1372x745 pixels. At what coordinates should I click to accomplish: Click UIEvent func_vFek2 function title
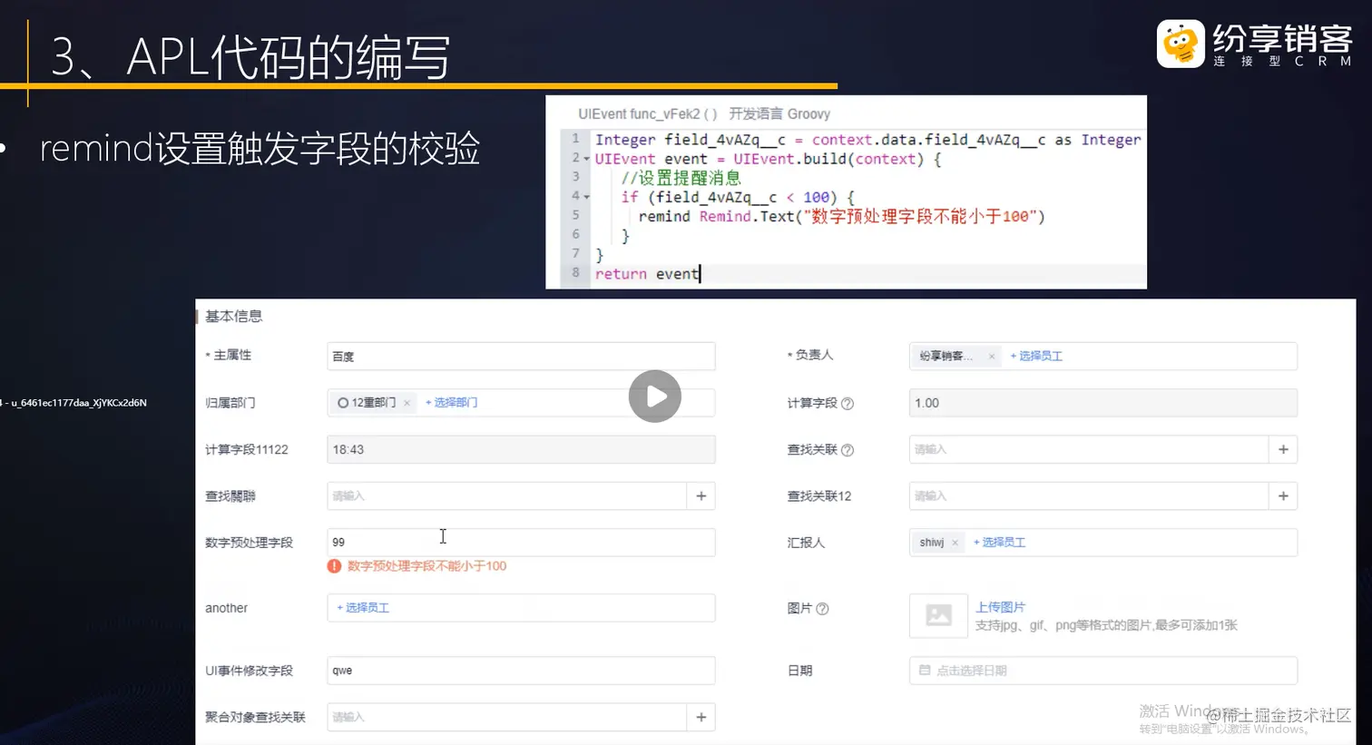648,114
